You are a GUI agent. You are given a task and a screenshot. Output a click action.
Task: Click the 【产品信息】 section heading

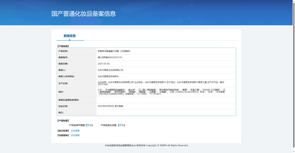[63, 46]
